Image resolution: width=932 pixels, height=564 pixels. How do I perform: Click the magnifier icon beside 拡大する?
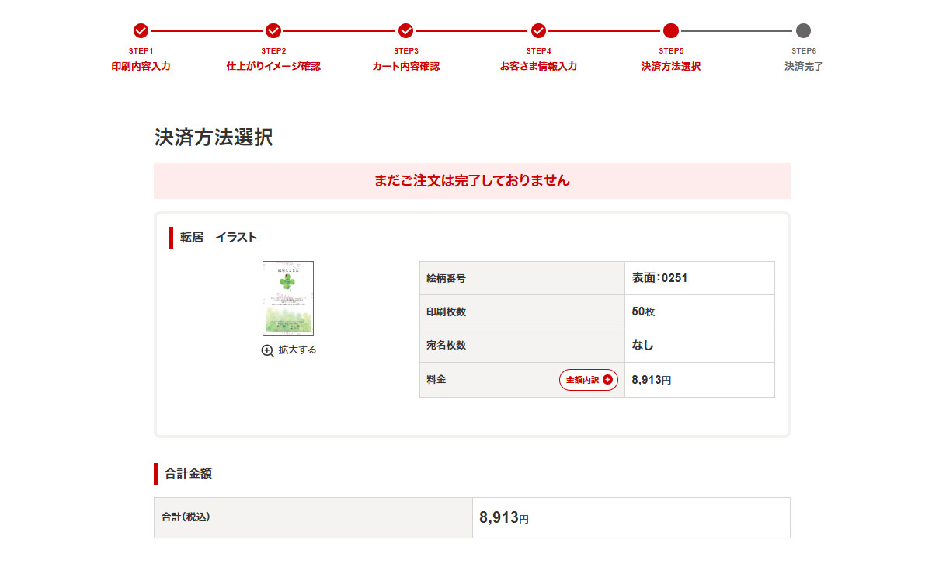coord(268,350)
